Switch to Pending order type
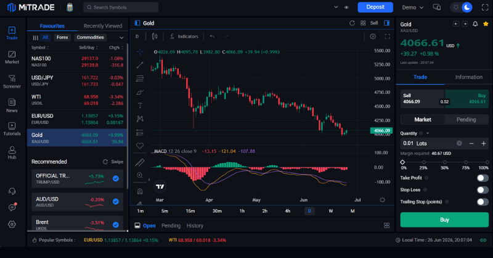The height and width of the screenshot is (258, 493). click(467, 119)
